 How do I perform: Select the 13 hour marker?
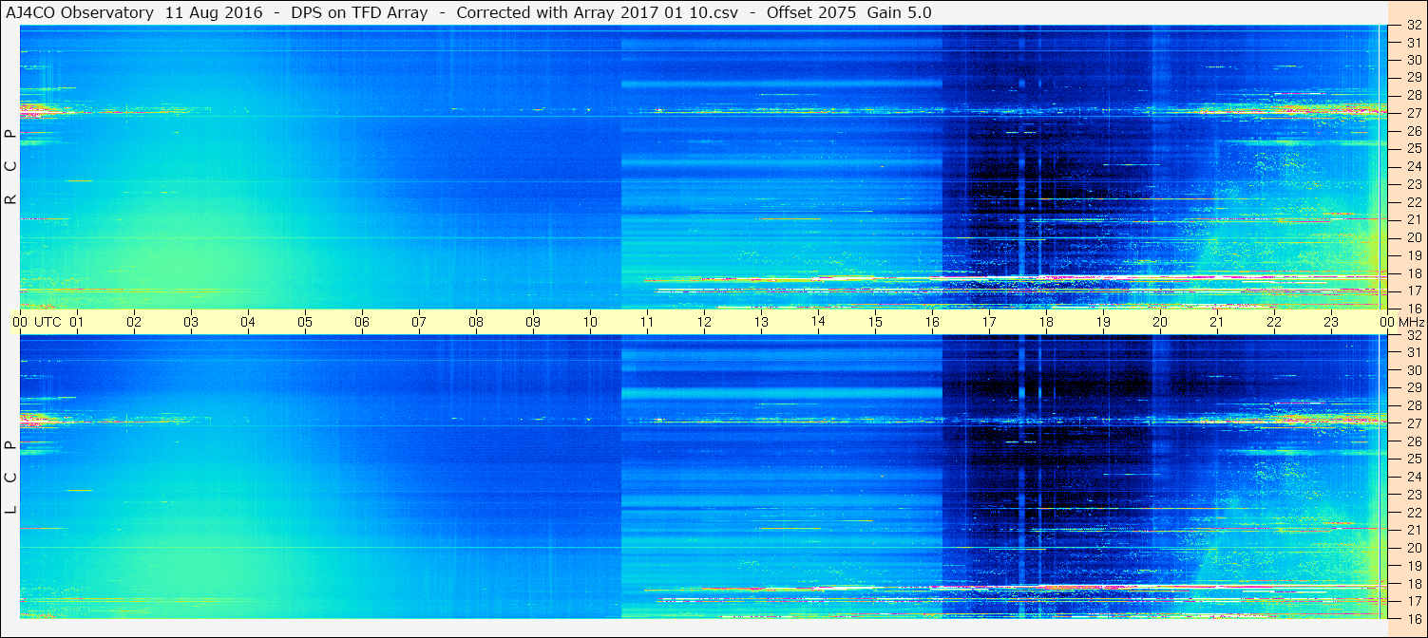pos(761,323)
